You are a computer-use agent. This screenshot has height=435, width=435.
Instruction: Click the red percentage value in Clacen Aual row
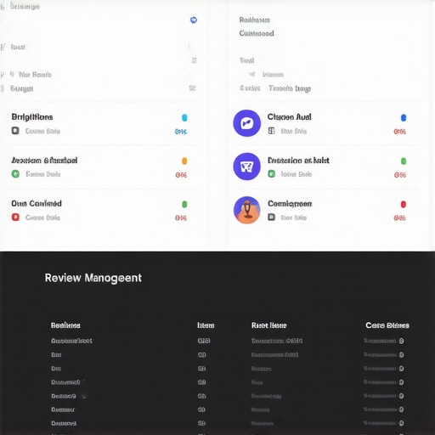point(399,132)
